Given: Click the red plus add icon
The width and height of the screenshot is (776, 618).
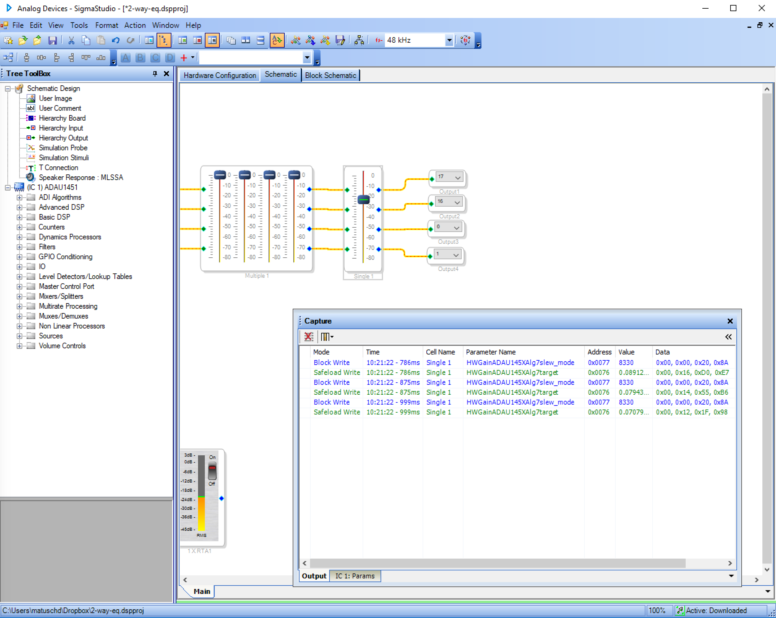Looking at the screenshot, I should (183, 58).
